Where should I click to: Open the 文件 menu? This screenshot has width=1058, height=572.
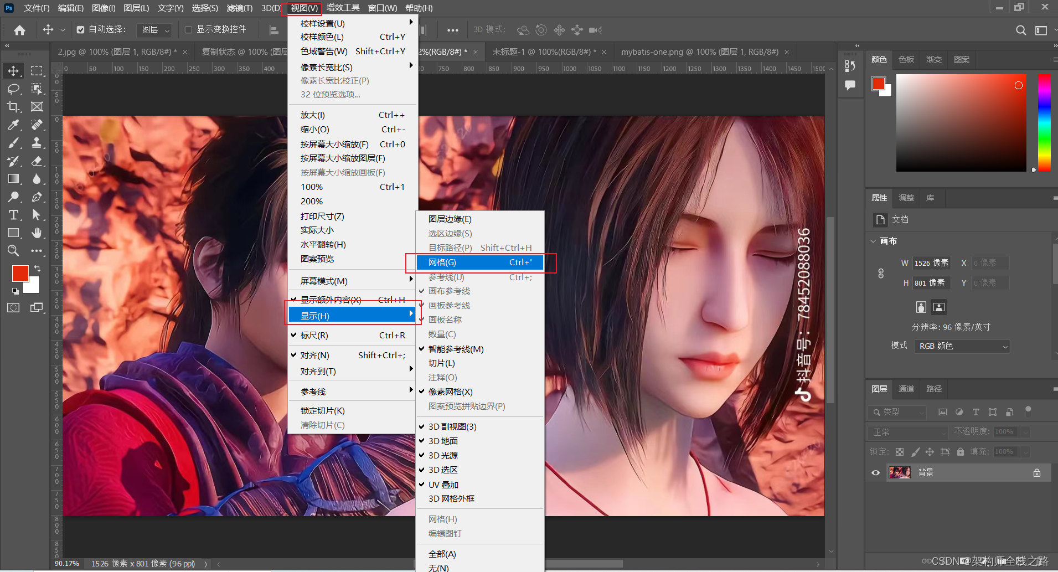tap(37, 8)
